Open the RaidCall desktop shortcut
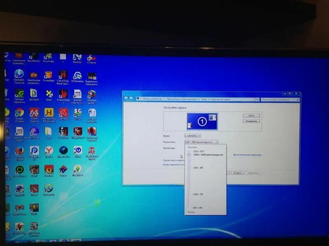329x246 pixels. click(x=77, y=59)
